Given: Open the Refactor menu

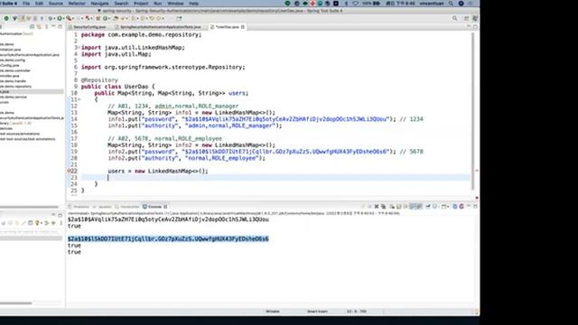Looking at the screenshot, I should [77, 4].
